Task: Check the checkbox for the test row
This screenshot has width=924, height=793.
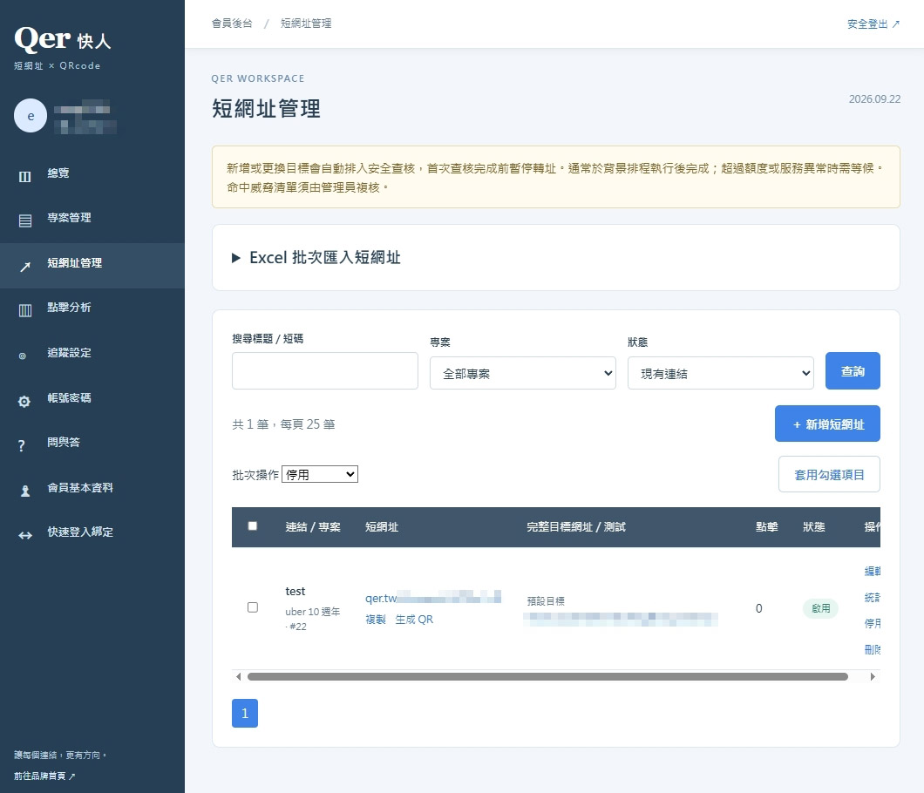Action: (252, 607)
